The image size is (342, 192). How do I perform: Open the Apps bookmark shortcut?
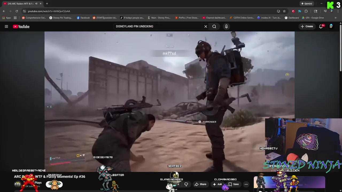(x=6, y=18)
